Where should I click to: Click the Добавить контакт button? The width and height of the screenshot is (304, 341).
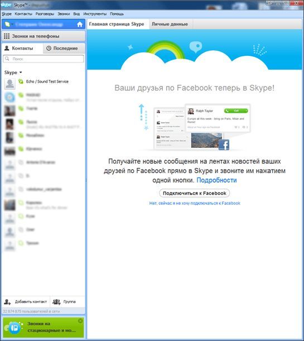[26, 301]
